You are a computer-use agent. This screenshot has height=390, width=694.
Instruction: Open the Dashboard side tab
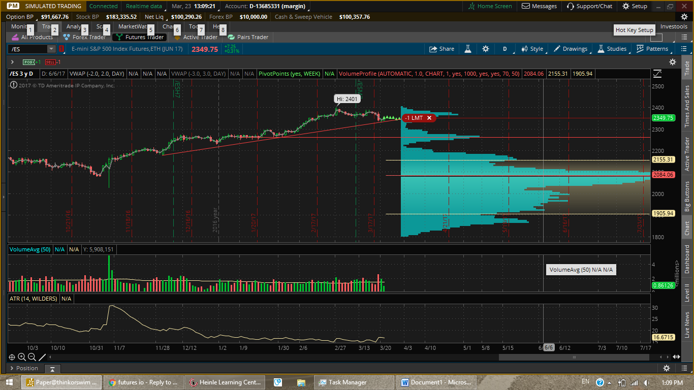(687, 259)
